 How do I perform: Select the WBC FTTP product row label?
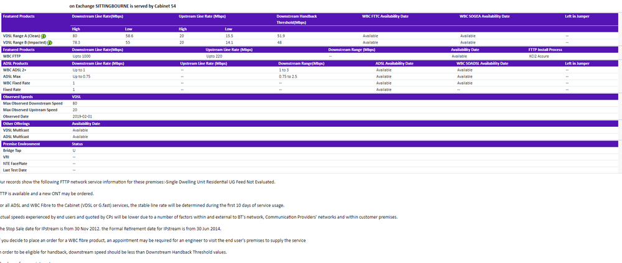click(x=12, y=56)
